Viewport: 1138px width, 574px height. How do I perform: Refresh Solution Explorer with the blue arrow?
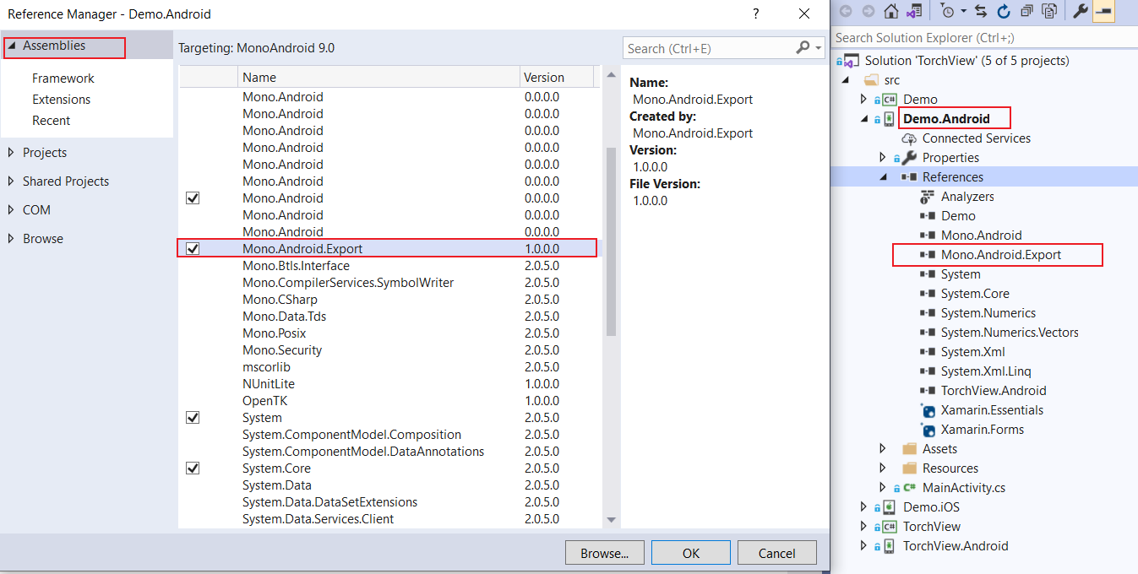point(1004,11)
